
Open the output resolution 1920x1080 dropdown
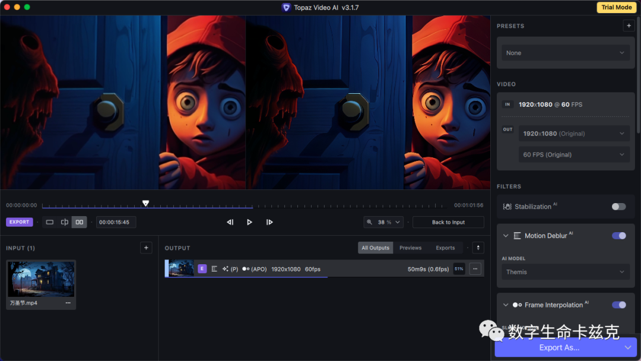coord(573,134)
